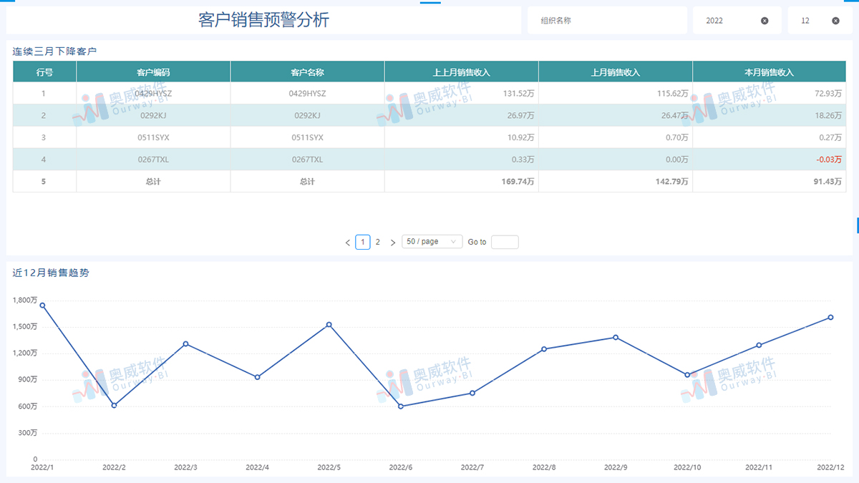Screen dimensions: 859x483
Task: Click the previous page arrow
Action: (348, 242)
